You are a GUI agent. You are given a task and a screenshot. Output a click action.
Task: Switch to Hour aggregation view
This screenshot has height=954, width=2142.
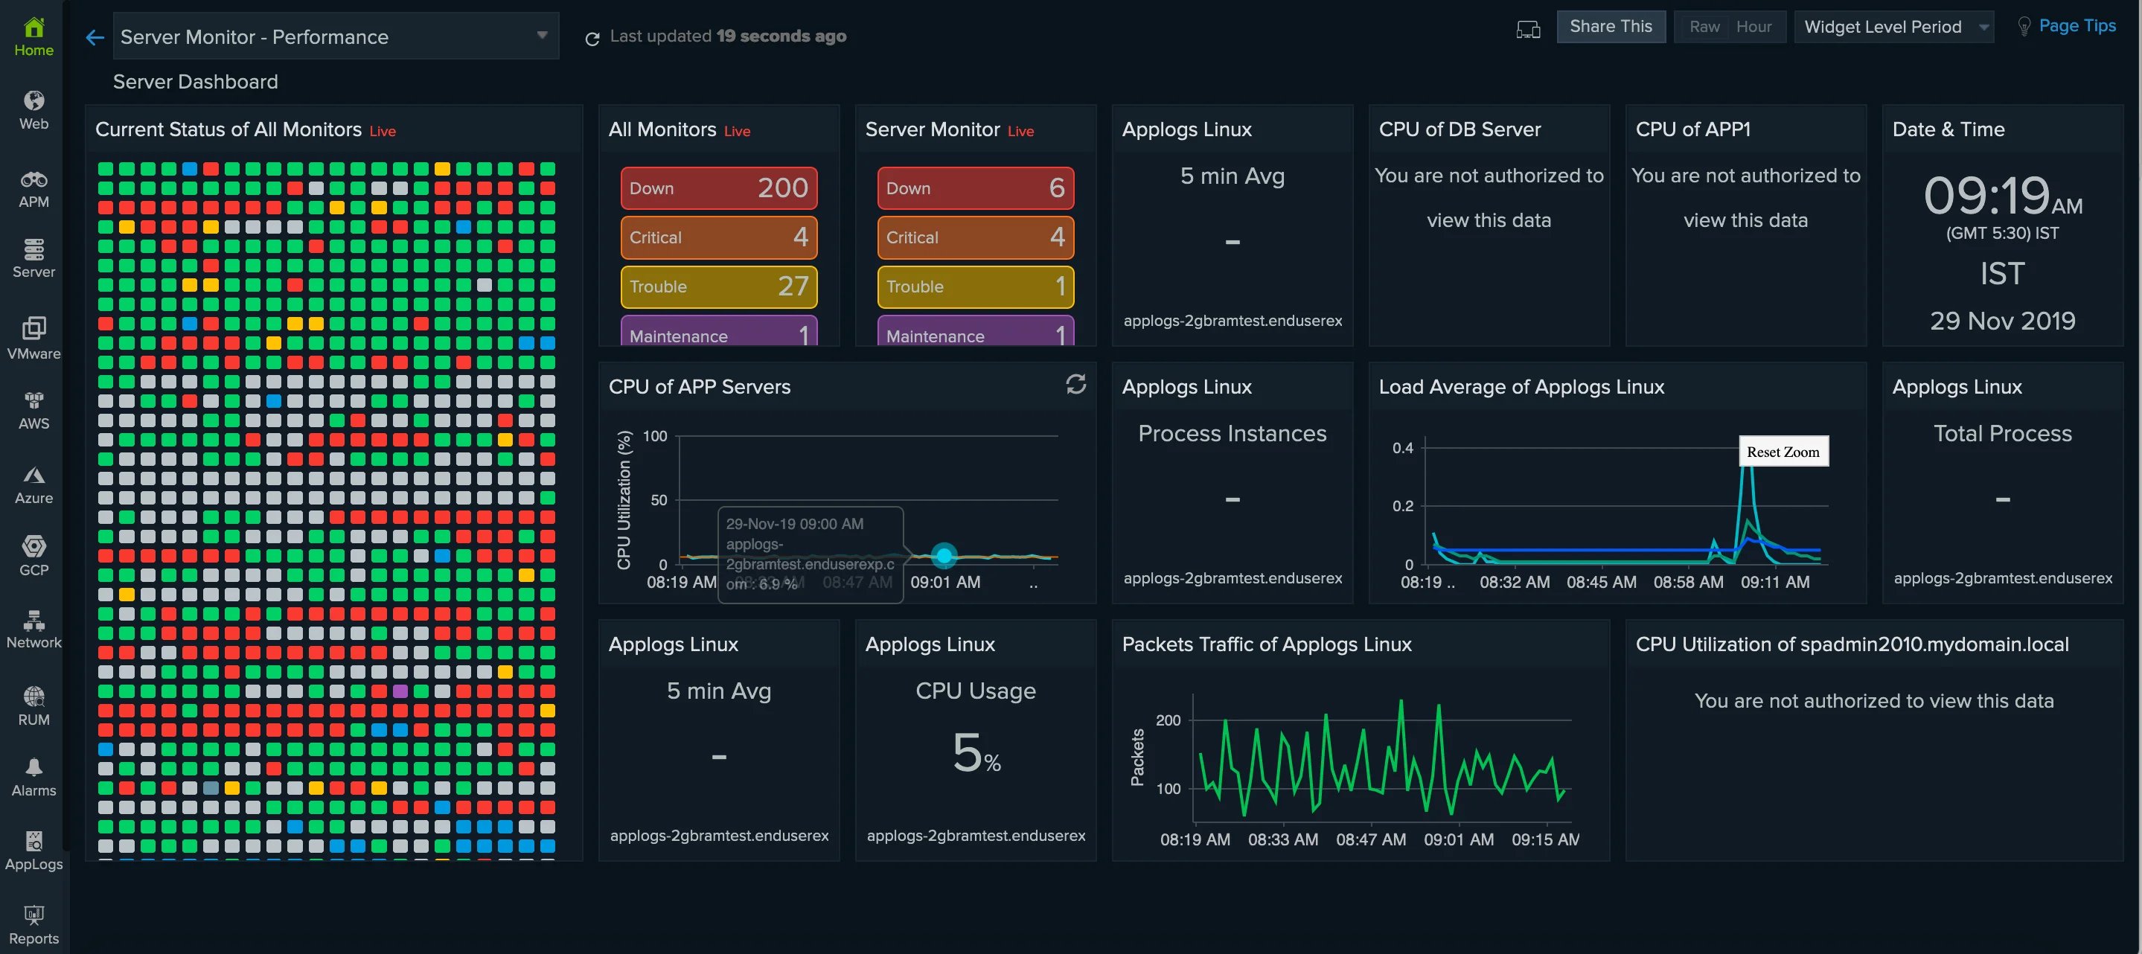(x=1753, y=27)
